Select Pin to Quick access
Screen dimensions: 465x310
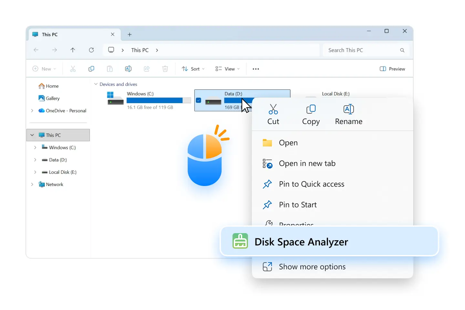311,184
